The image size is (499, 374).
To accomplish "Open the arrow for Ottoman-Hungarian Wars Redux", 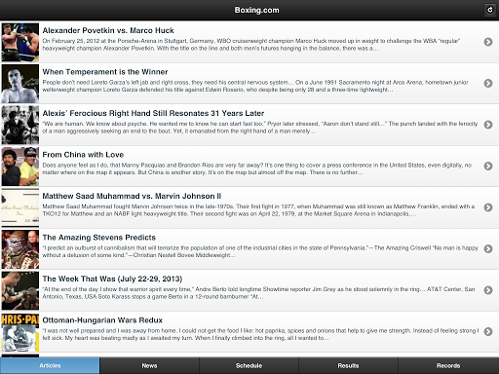I will point(488,331).
